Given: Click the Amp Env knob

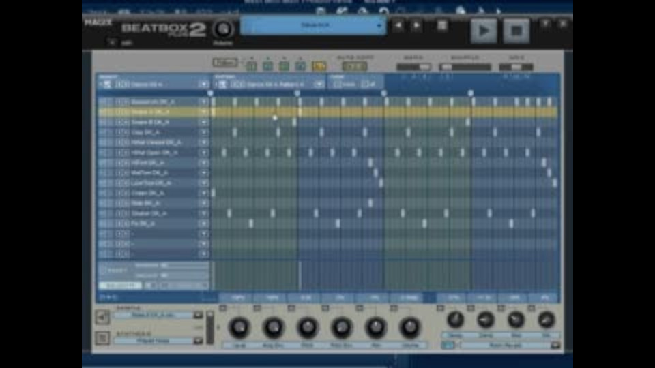Looking at the screenshot, I should 274,328.
